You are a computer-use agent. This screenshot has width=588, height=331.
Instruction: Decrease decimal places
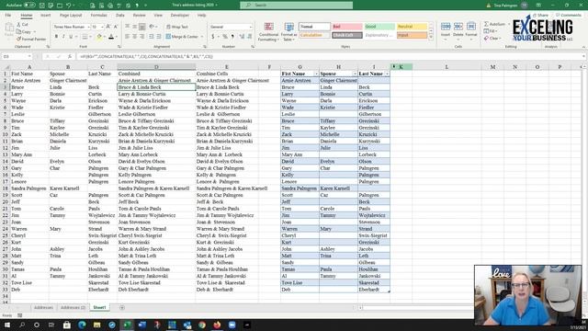click(249, 37)
